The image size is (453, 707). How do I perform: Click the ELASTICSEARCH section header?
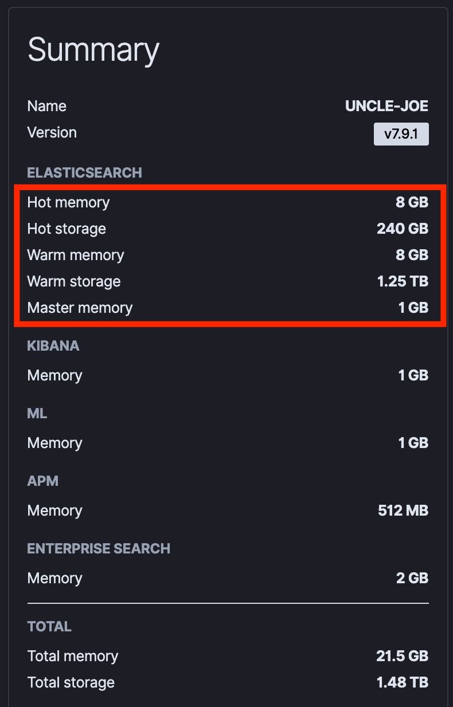click(x=84, y=173)
